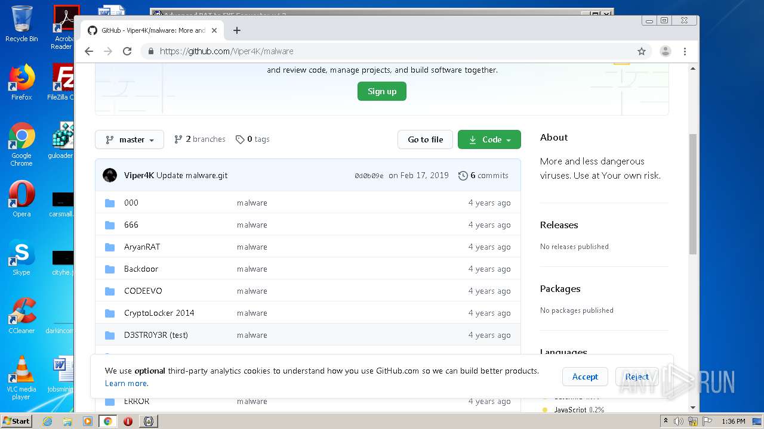Switch to the Chrome taskbar button

[x=107, y=421]
